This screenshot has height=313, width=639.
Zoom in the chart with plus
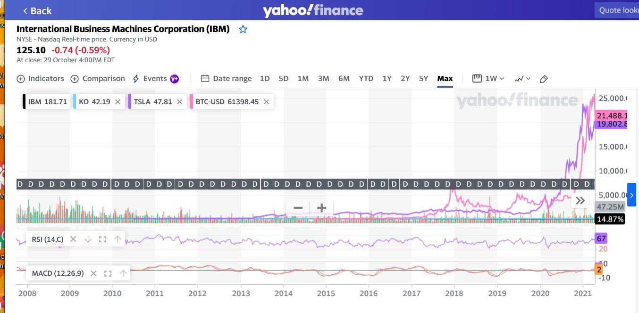[321, 207]
